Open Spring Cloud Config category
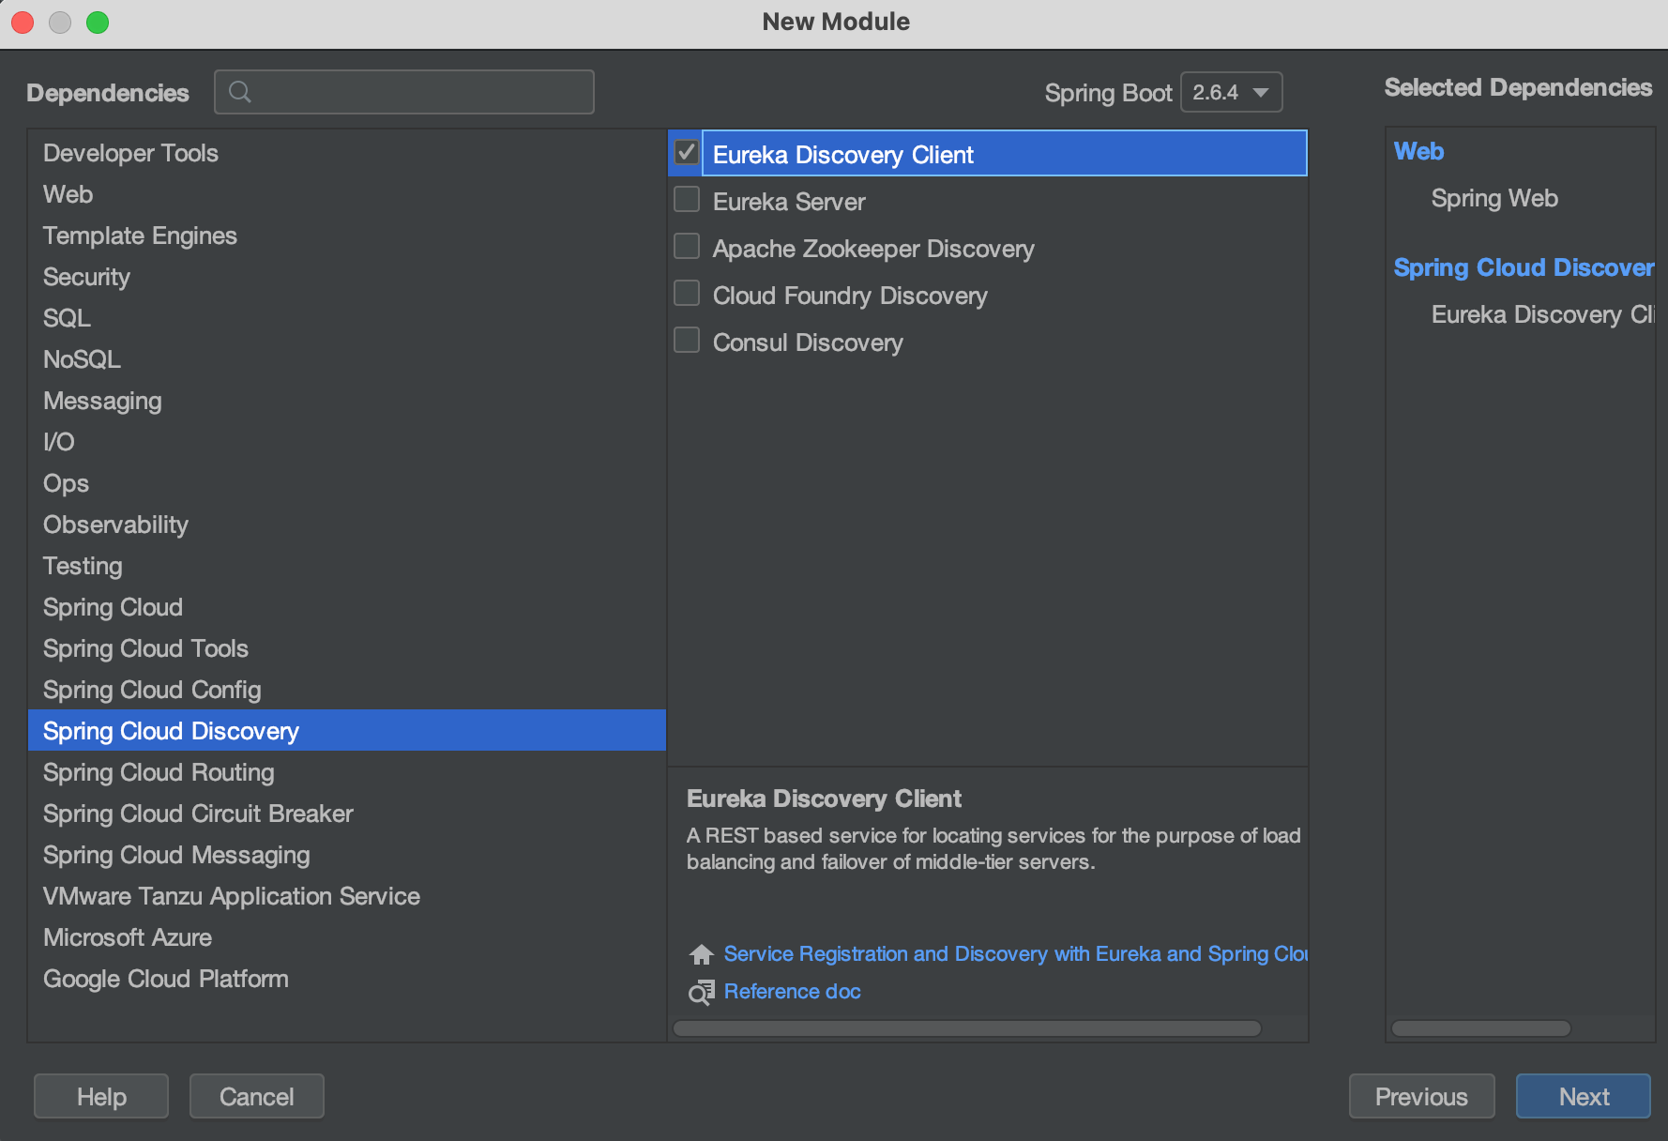The image size is (1668, 1141). pyautogui.click(x=347, y=690)
